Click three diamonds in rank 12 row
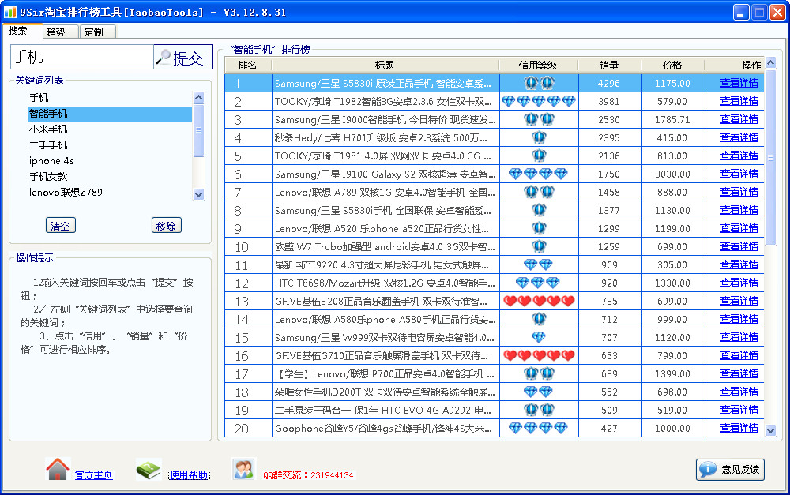Viewport: 790px width, 495px height. [539, 283]
